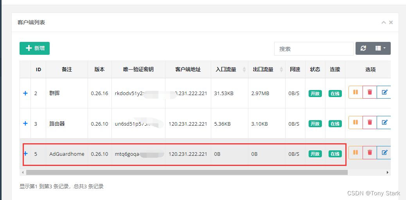Click the scrollbar right arrow

[x=388, y=172]
